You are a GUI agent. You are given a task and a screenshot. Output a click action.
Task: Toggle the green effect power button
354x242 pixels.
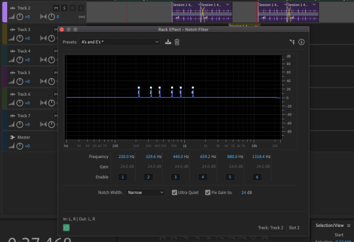(66, 228)
